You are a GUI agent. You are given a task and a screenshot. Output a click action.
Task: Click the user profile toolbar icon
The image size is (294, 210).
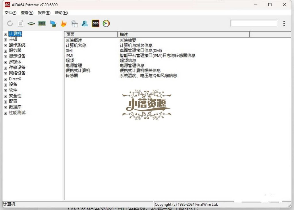point(85,23)
